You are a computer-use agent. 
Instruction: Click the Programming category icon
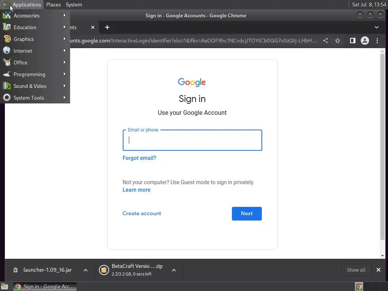[x=7, y=74]
